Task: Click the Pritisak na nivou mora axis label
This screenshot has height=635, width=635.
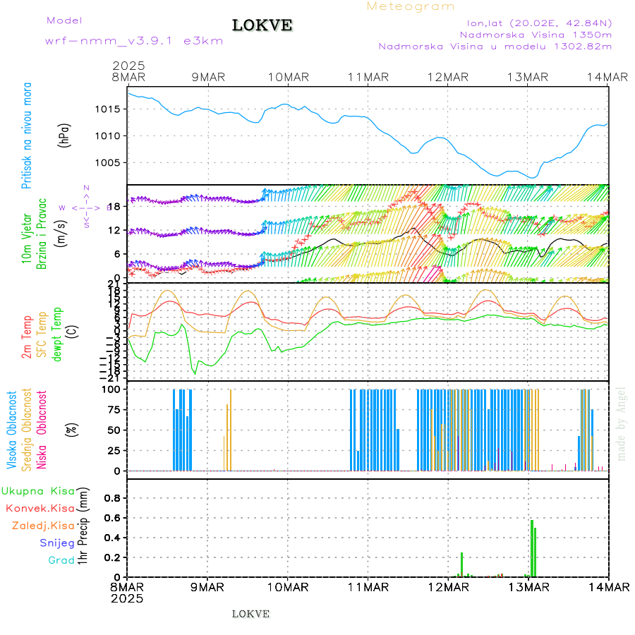Action: (x=27, y=140)
